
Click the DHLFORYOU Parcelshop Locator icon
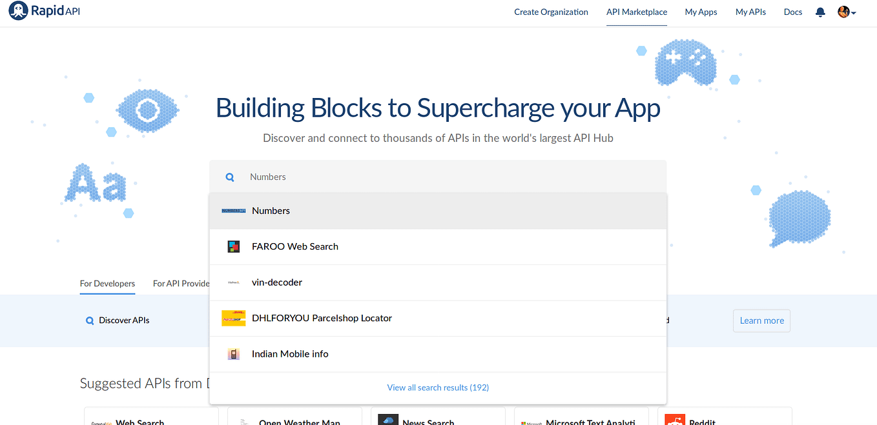click(233, 318)
